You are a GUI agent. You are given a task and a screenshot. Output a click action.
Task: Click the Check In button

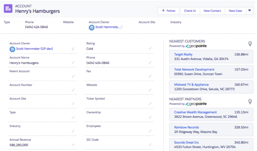coord(190,11)
